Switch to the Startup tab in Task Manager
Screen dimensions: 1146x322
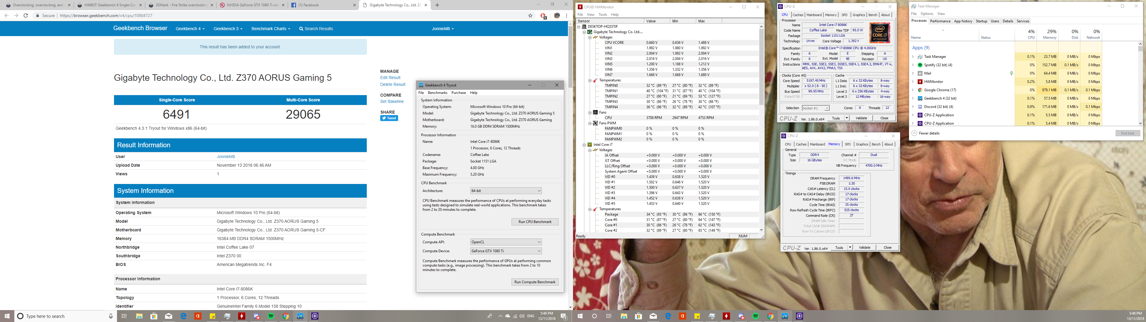[x=981, y=21]
